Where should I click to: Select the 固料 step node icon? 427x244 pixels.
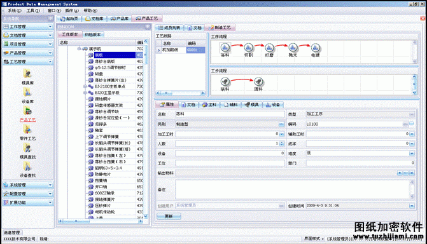coord(258,81)
